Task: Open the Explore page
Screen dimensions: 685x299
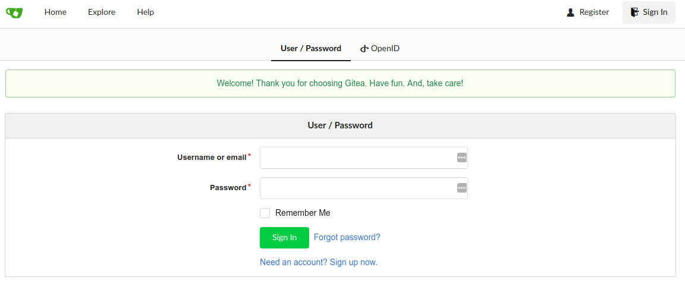Action: pyautogui.click(x=102, y=12)
